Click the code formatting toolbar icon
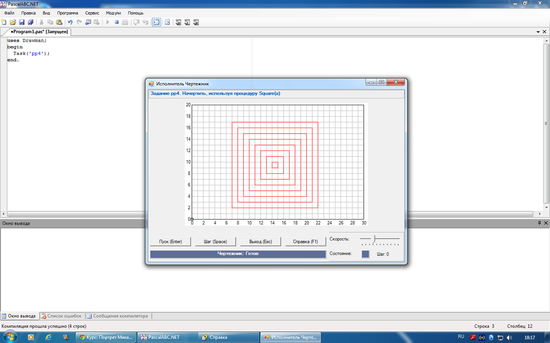Image resolution: width=550 pixels, height=343 pixels. coord(167,22)
